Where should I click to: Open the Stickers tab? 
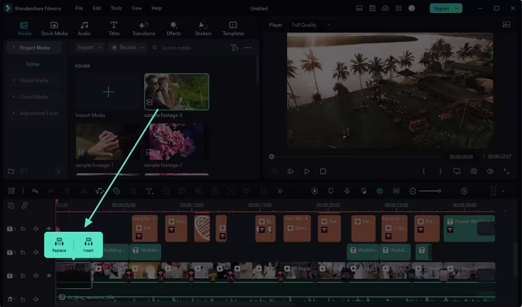click(x=203, y=29)
